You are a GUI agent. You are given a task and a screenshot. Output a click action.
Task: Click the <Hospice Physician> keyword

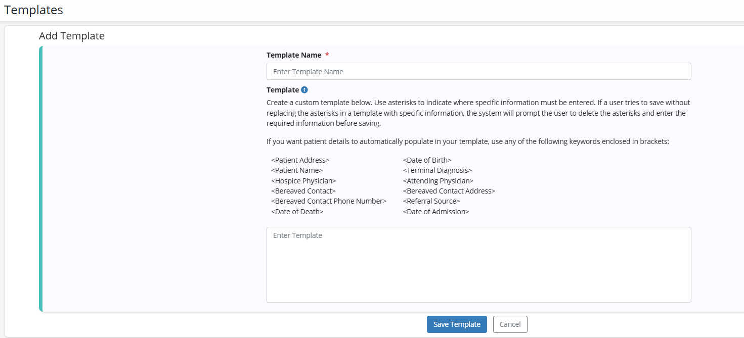click(x=303, y=181)
